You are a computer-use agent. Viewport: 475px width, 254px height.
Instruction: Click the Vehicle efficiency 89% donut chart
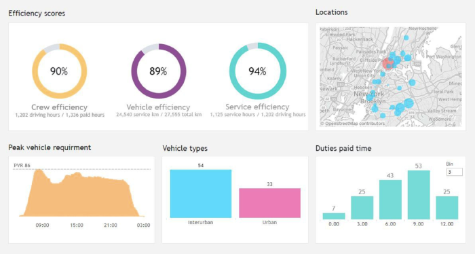158,71
